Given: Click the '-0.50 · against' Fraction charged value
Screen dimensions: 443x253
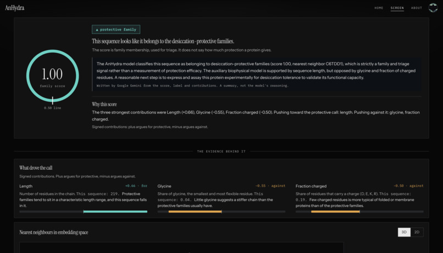Looking at the screenshot, I should pos(408,186).
